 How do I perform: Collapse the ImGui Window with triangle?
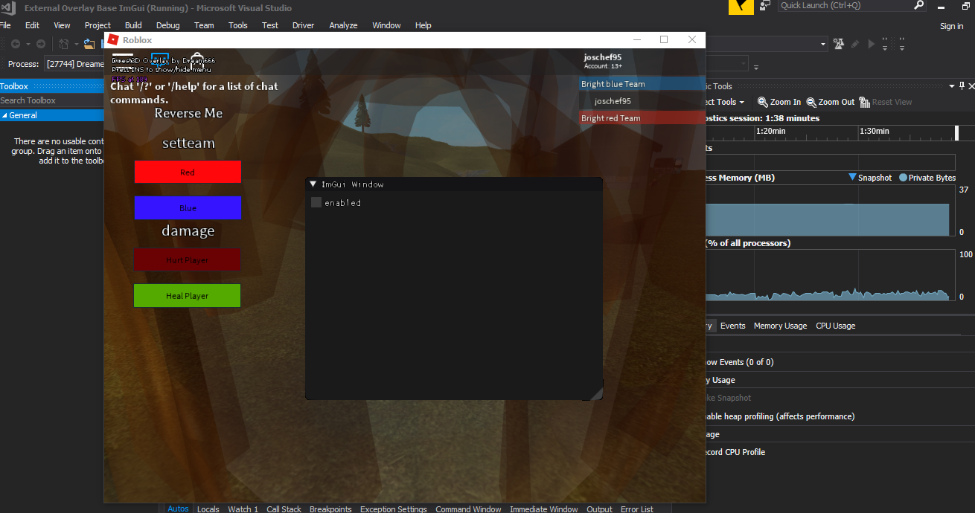point(313,184)
